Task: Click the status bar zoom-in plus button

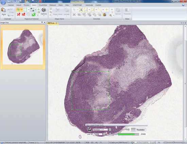Action: (183, 142)
